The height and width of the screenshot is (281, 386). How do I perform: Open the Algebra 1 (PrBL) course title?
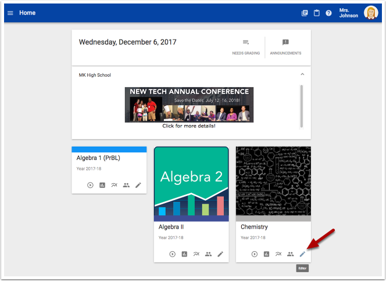[98, 158]
